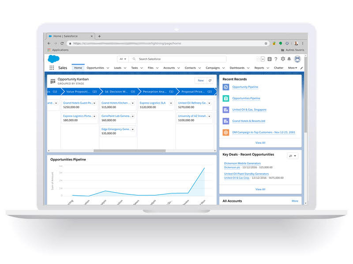Click the Salesforce cloud logo
This screenshot has height=264, width=353.
[53, 59]
